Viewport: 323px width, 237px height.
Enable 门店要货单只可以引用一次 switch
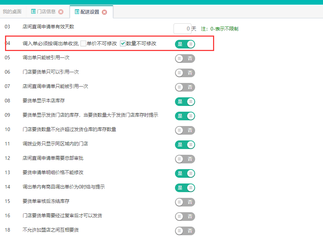click(185, 73)
